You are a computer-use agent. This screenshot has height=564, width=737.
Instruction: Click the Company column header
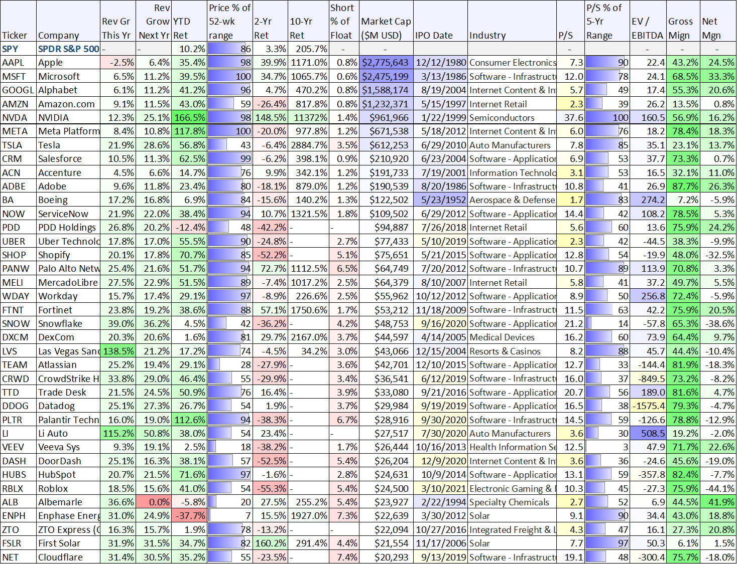coord(68,21)
